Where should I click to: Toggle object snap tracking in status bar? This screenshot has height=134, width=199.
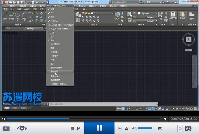[149, 109]
